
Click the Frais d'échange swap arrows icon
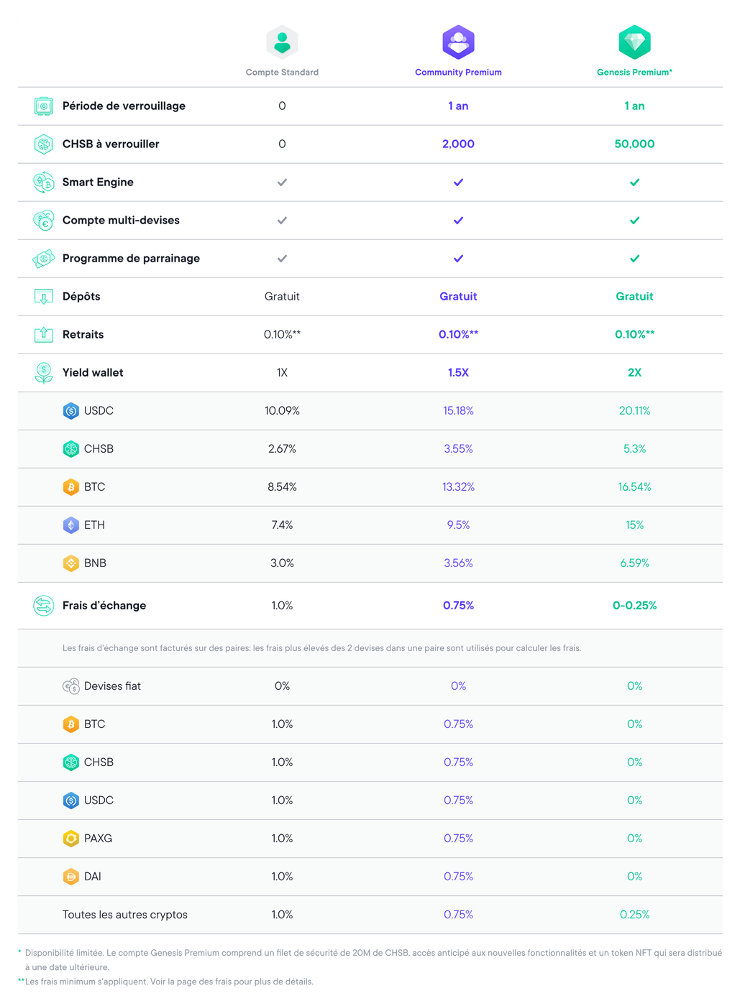(44, 606)
